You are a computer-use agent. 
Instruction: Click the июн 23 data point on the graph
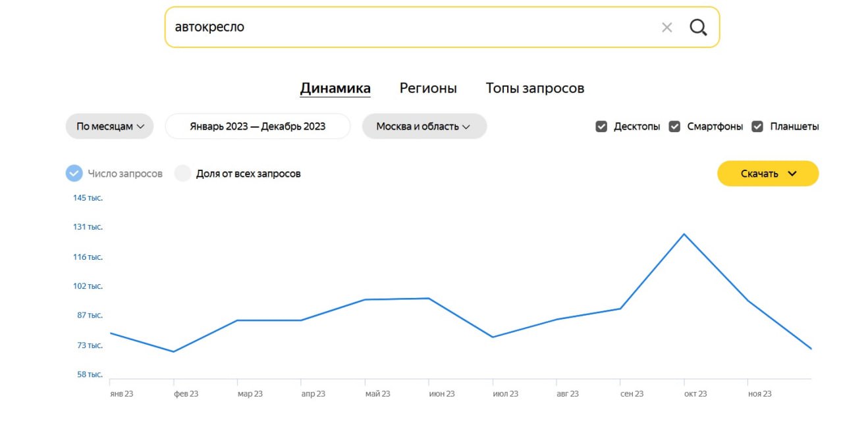coord(429,299)
